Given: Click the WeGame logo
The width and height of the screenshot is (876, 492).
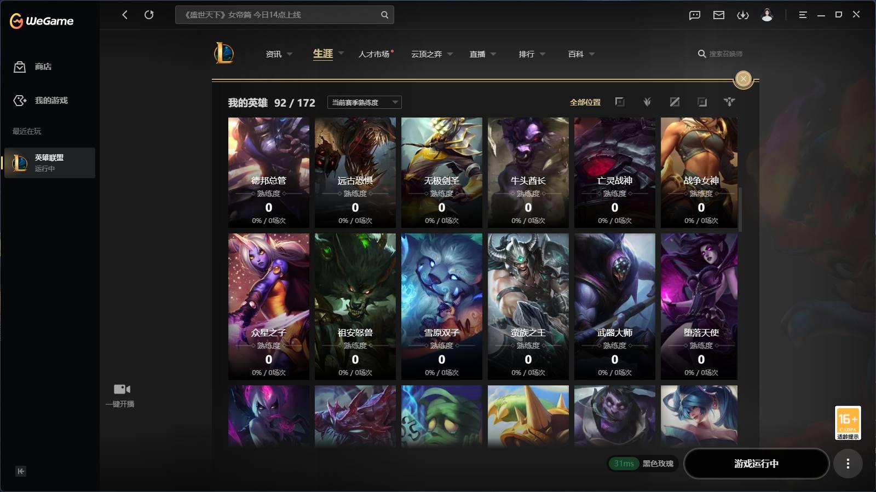Looking at the screenshot, I should coord(42,21).
